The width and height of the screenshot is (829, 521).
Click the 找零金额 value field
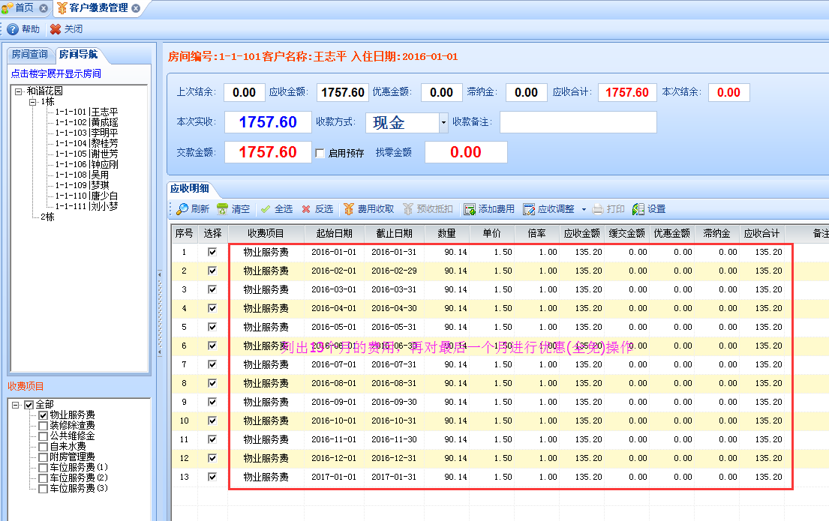(x=466, y=153)
